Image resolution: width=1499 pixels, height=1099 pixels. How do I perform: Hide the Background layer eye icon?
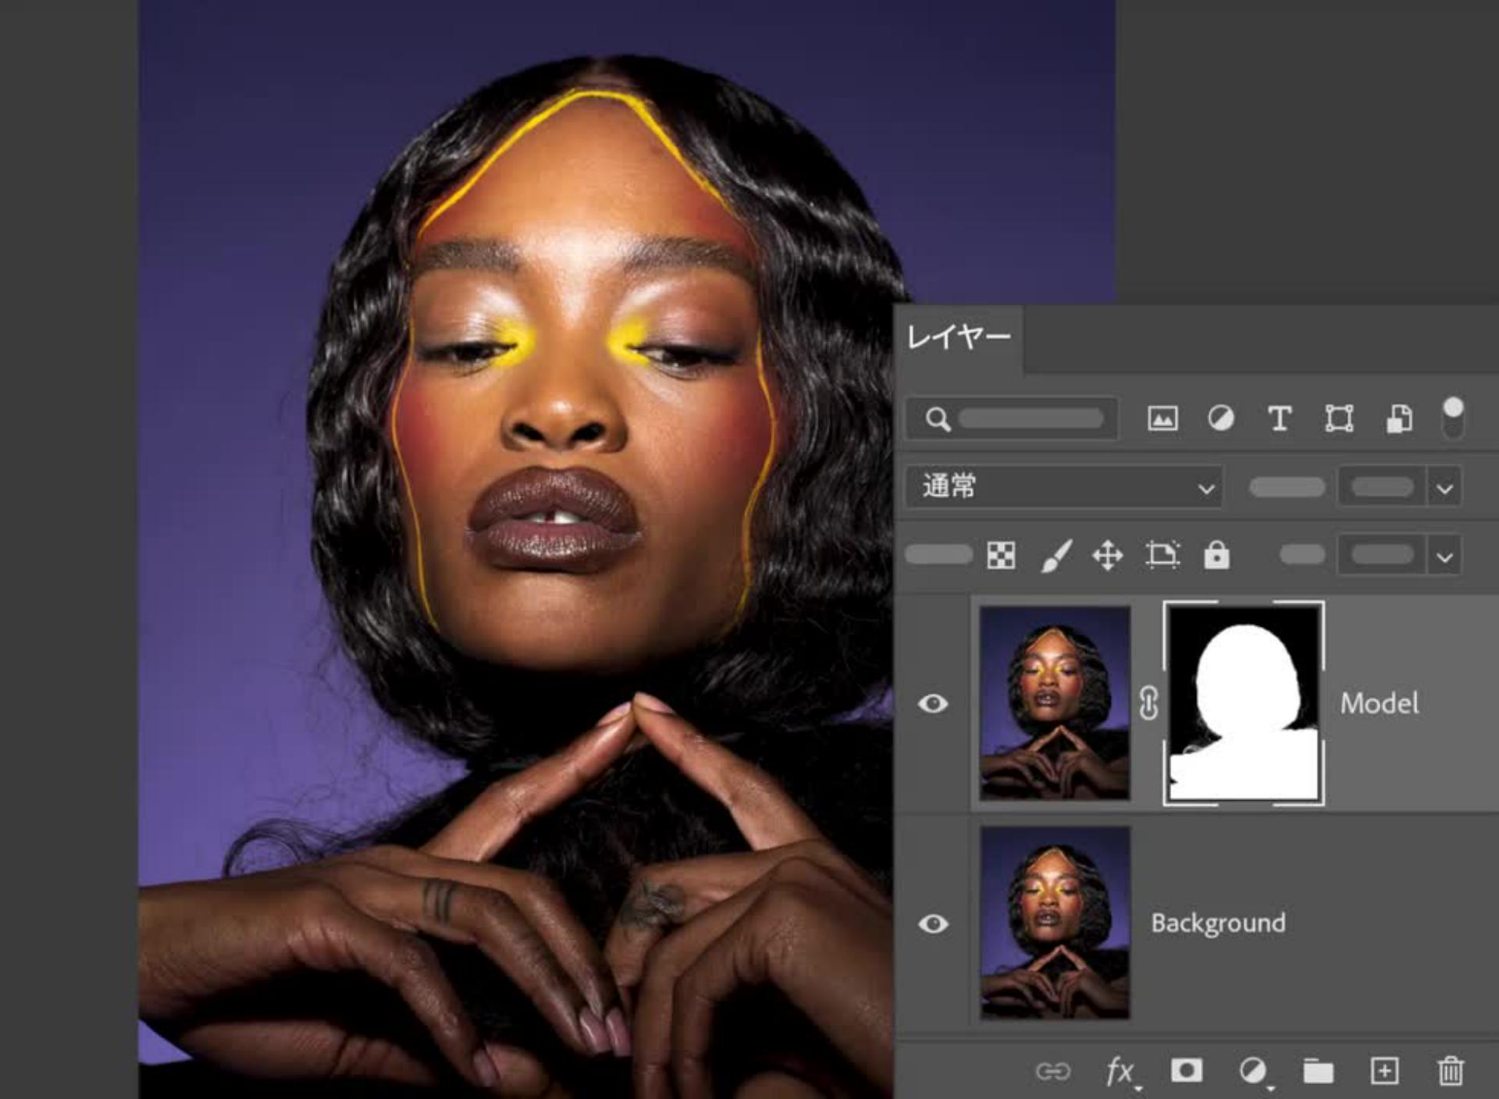pyautogui.click(x=933, y=923)
